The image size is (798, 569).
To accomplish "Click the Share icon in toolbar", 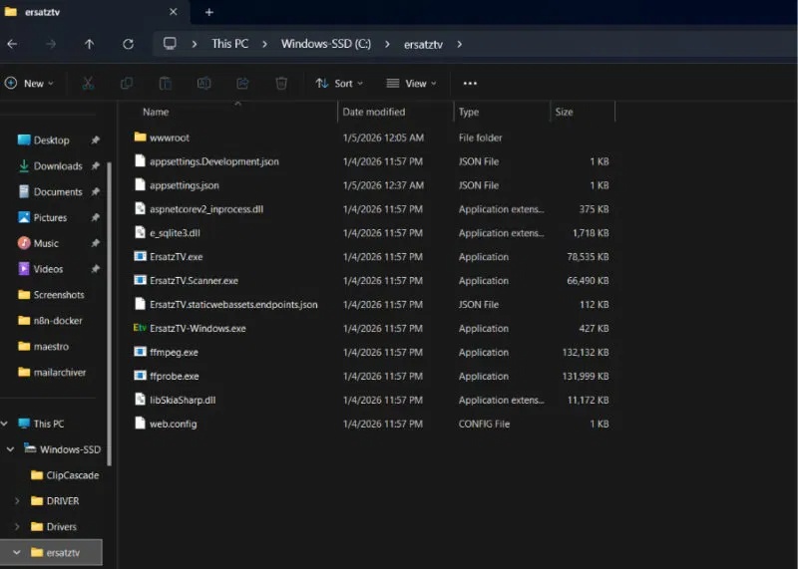I will (x=243, y=84).
